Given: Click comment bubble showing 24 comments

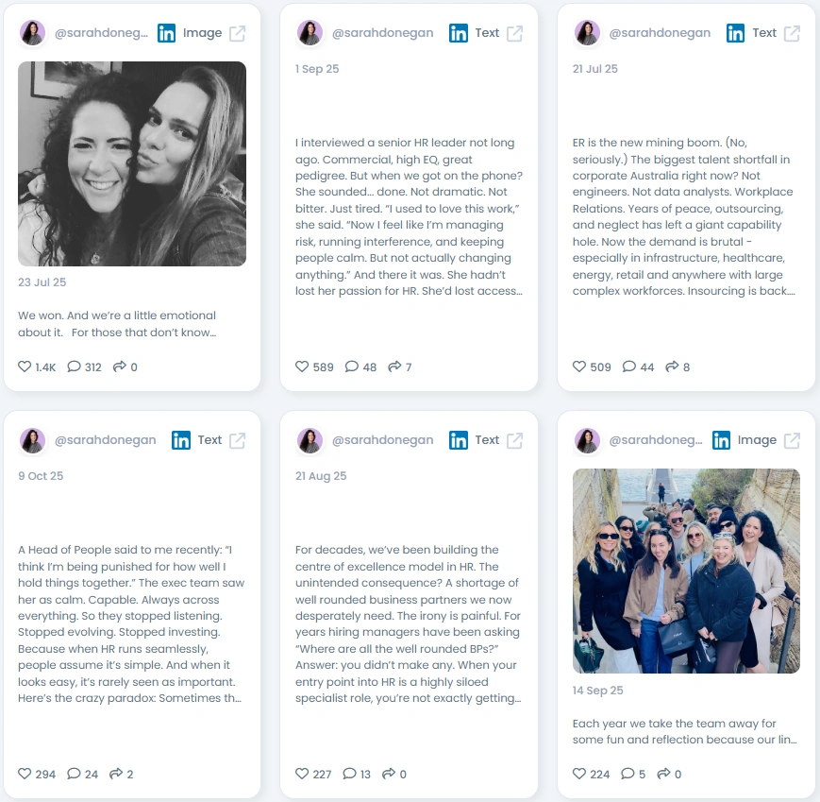Looking at the screenshot, I should click(x=74, y=774).
